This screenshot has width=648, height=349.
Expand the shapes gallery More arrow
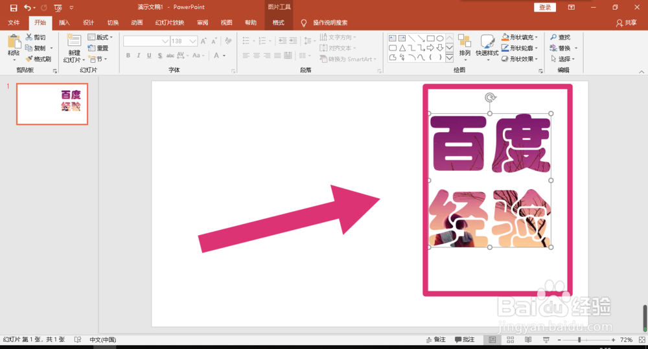click(450, 58)
